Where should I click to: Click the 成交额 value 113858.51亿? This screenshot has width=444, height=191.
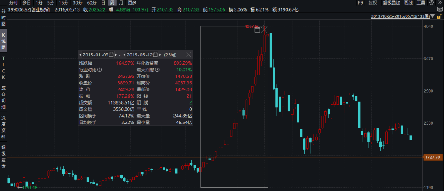[x=121, y=102]
